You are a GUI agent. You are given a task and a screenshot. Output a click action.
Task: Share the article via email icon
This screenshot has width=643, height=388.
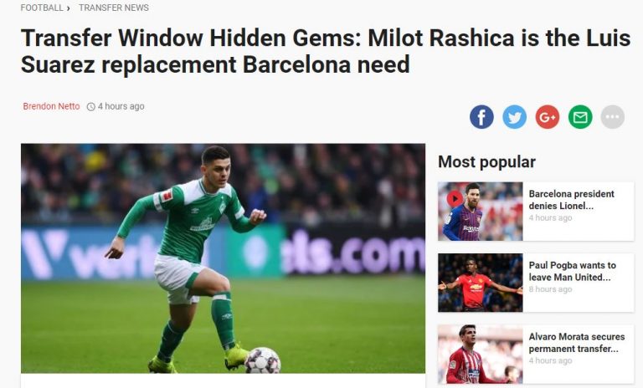(x=580, y=117)
